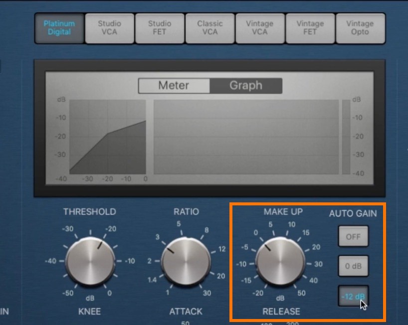Switch to the Vintage VCA model
The image size is (408, 325).
(x=259, y=28)
